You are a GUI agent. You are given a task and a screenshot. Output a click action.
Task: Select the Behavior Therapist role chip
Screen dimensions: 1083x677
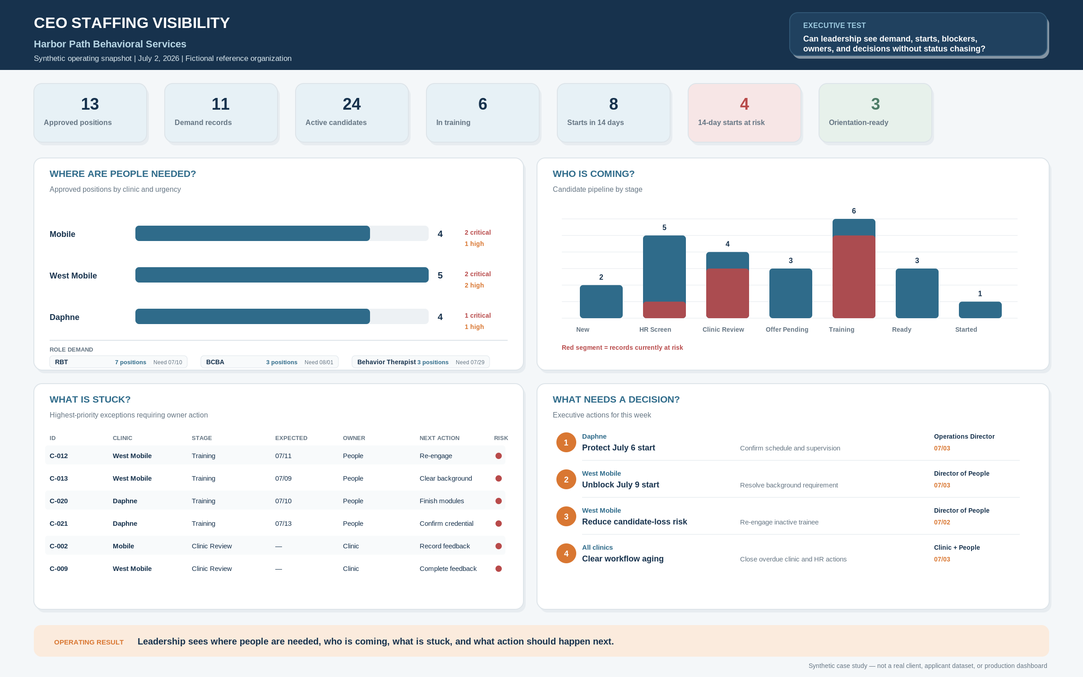(x=421, y=362)
